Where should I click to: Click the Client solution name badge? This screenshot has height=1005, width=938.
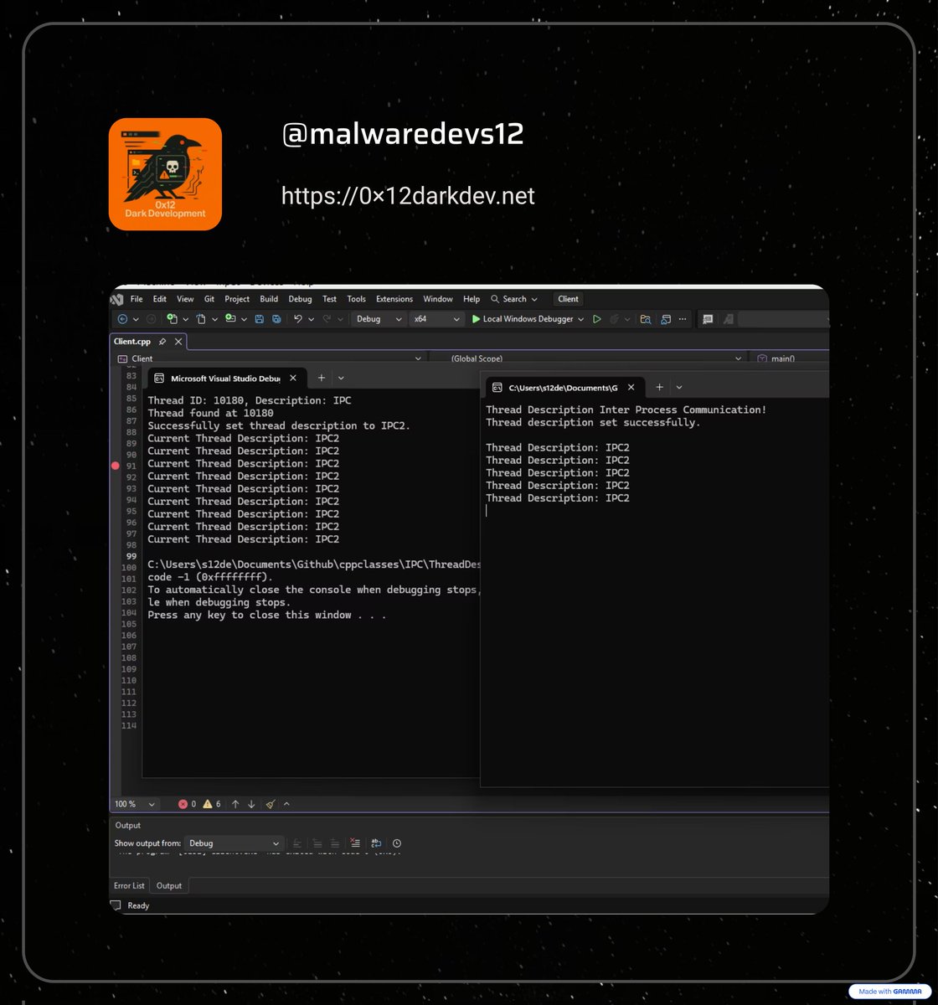tap(568, 299)
